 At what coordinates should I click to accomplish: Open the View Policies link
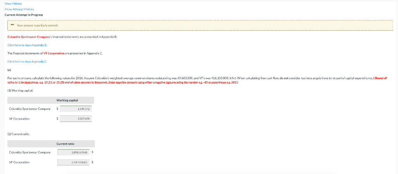pyautogui.click(x=13, y=3)
